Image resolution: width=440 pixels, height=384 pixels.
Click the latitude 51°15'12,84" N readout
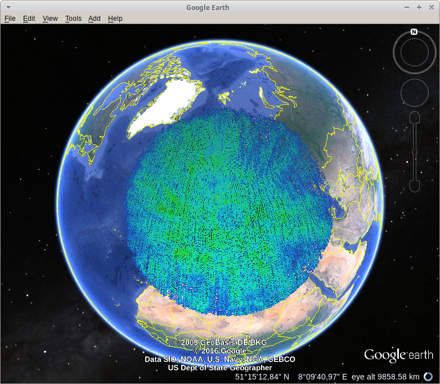click(262, 377)
